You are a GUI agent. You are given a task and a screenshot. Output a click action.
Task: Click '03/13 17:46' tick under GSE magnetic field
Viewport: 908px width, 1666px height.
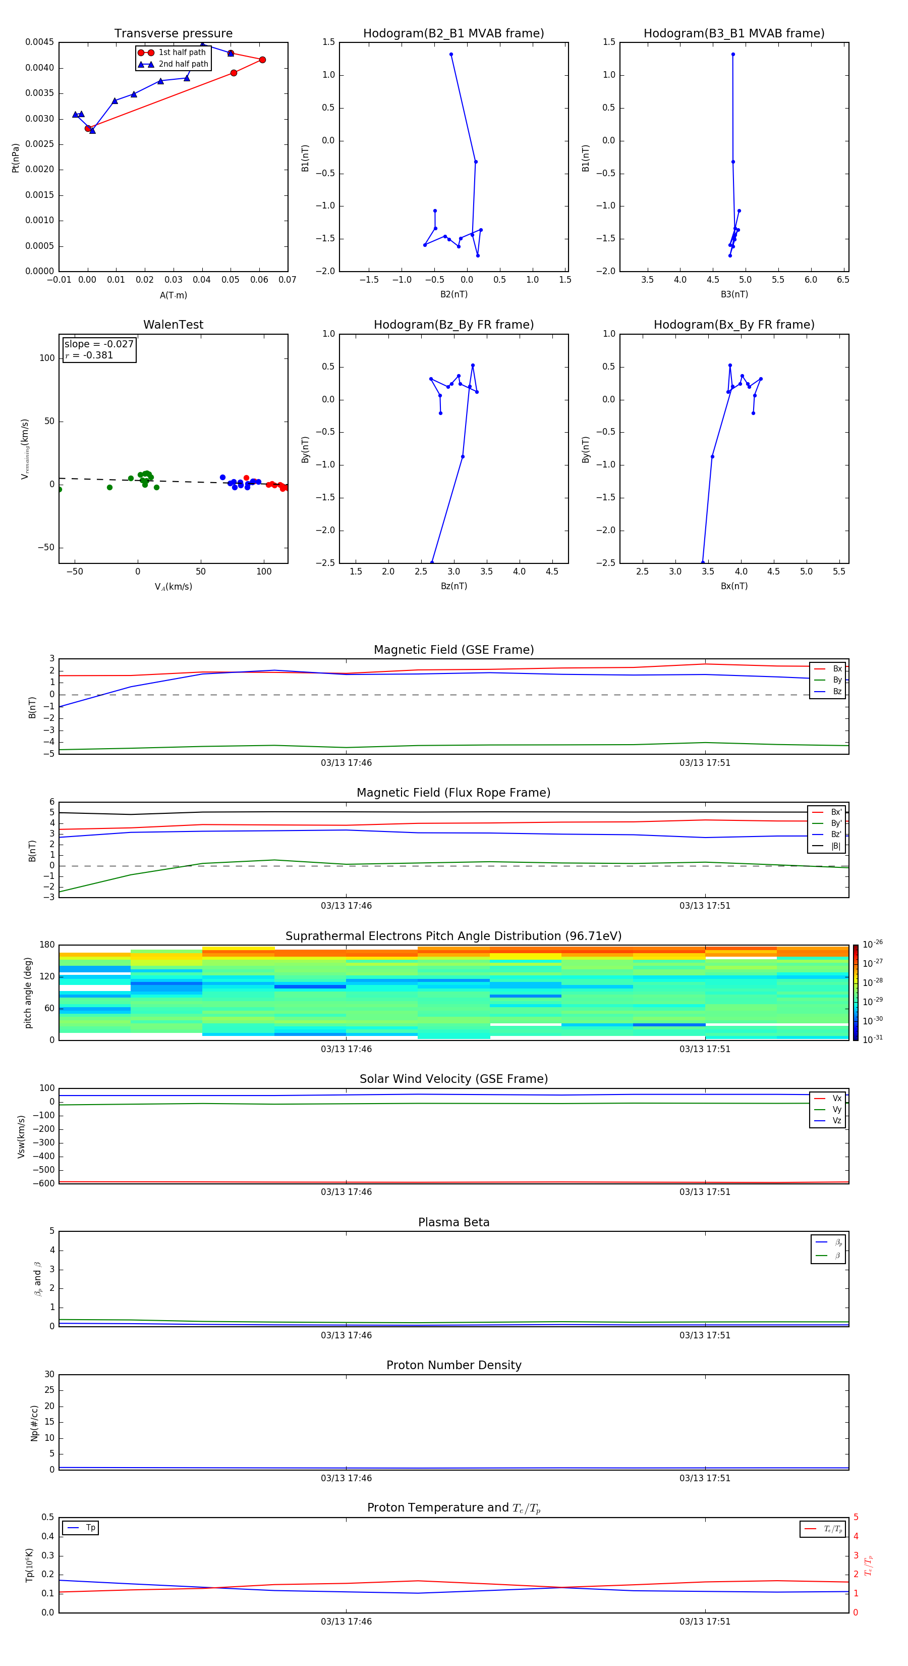347,763
